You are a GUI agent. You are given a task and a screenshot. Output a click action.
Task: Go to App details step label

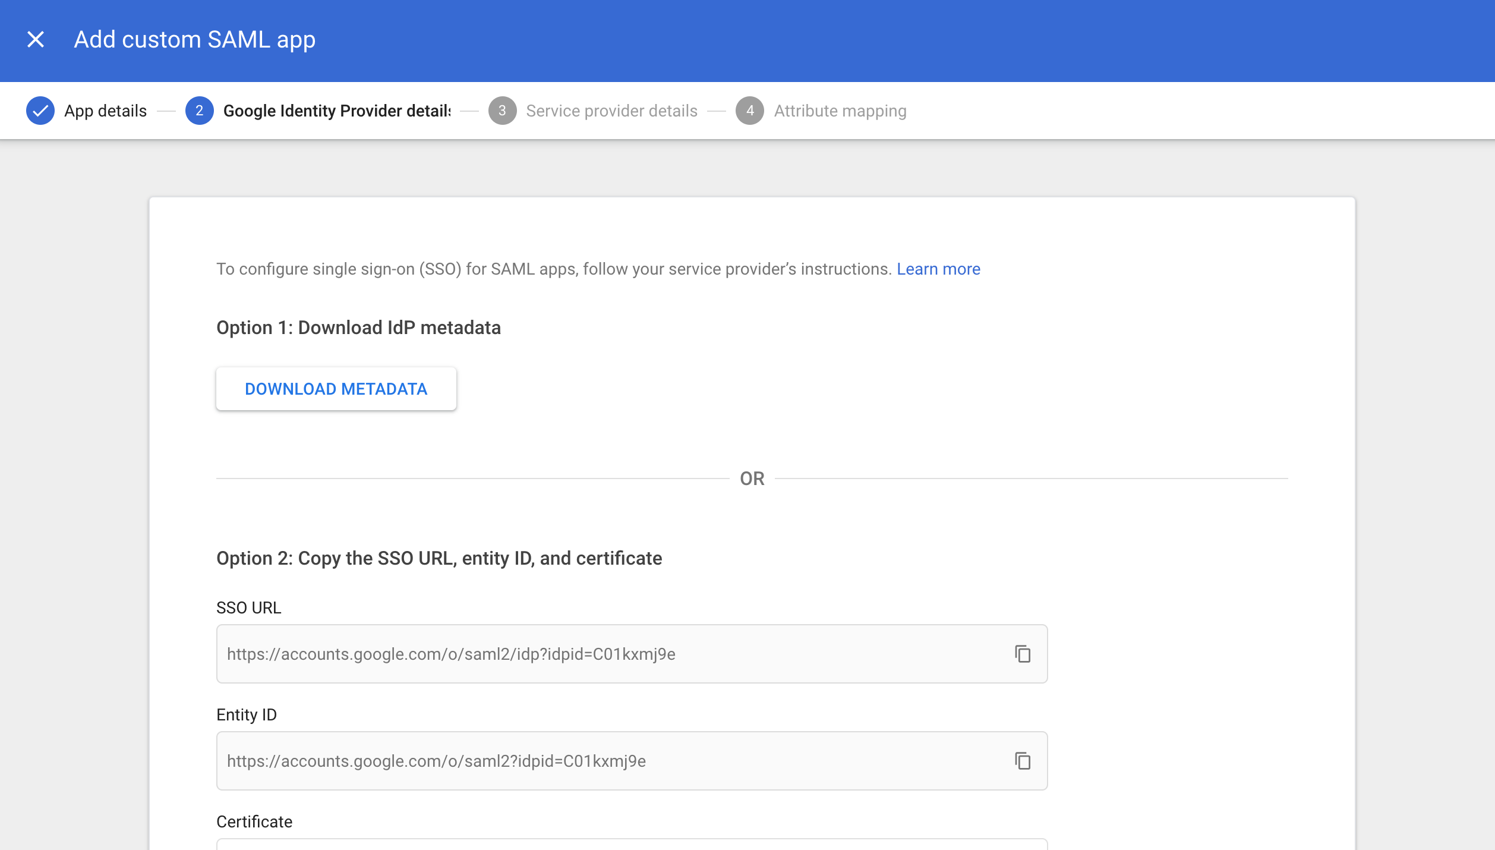click(105, 111)
